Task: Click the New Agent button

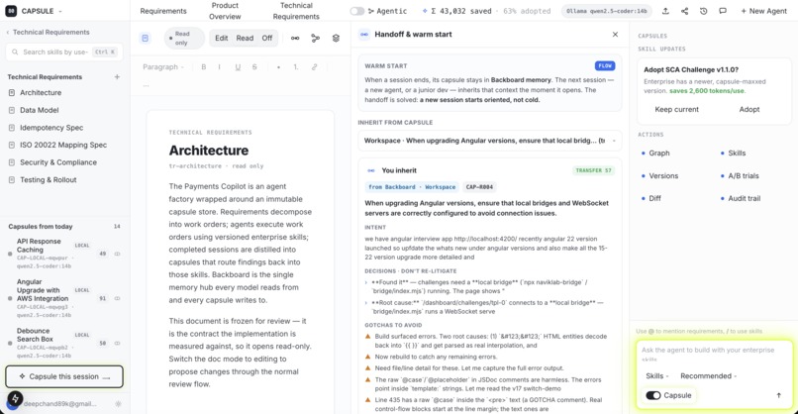Action: pyautogui.click(x=763, y=11)
